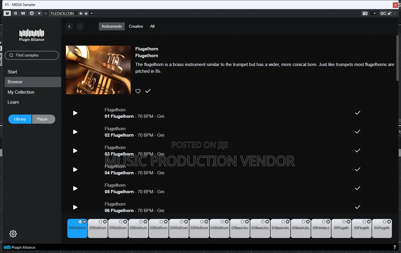Play the 06 Flugelhorn sample
Image resolution: width=401 pixels, height=253 pixels.
point(75,207)
